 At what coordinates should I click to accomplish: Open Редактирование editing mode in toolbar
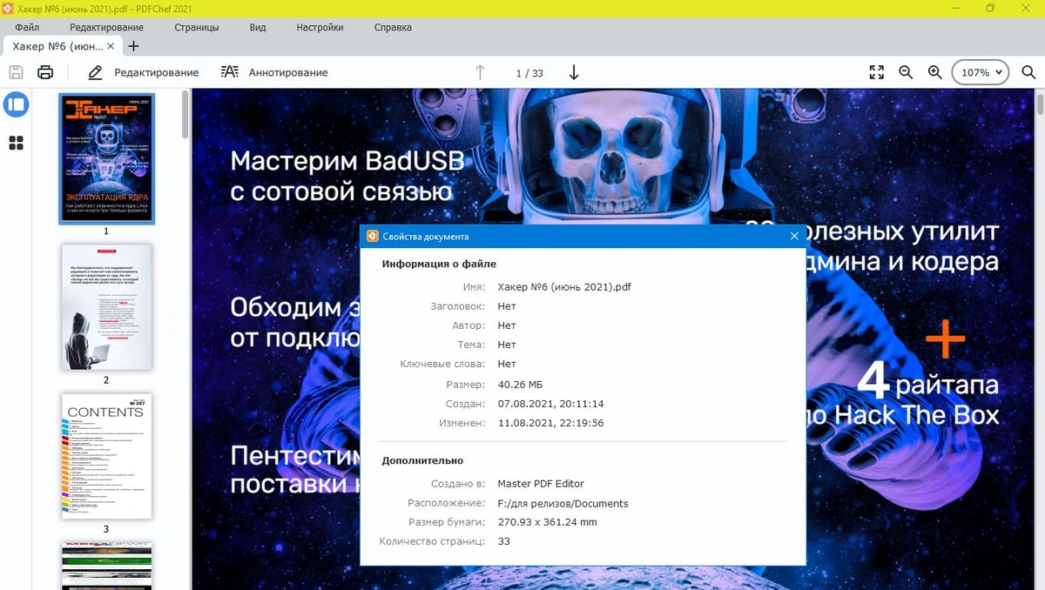pos(144,72)
